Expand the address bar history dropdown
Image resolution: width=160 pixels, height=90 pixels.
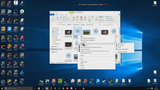[99, 25]
